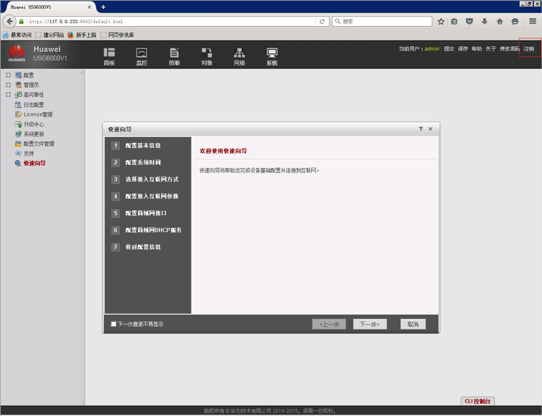Open the 监控 monitor icon
Image resolution: width=542 pixels, height=416 pixels.
click(141, 53)
